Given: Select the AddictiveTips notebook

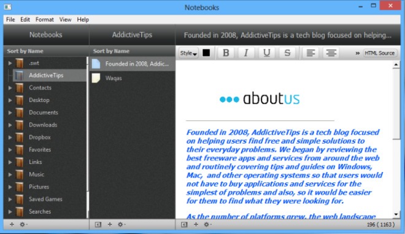Looking at the screenshot, I should pyautogui.click(x=49, y=76).
